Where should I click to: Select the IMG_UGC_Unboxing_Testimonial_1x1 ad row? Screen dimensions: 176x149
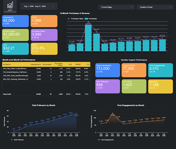(x=46, y=79)
